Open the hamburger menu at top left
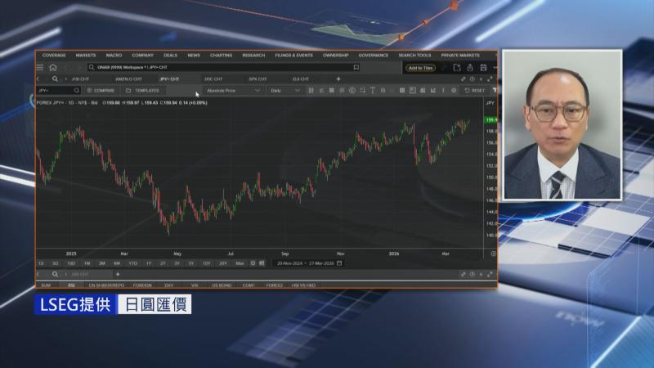The height and width of the screenshot is (368, 654). (40, 68)
